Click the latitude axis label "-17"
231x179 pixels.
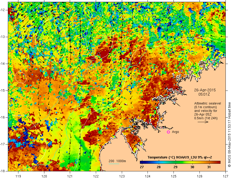coord(3,144)
